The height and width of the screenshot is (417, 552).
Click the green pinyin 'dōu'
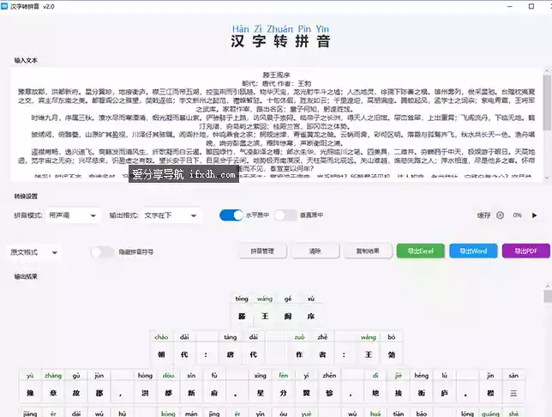click(x=168, y=376)
